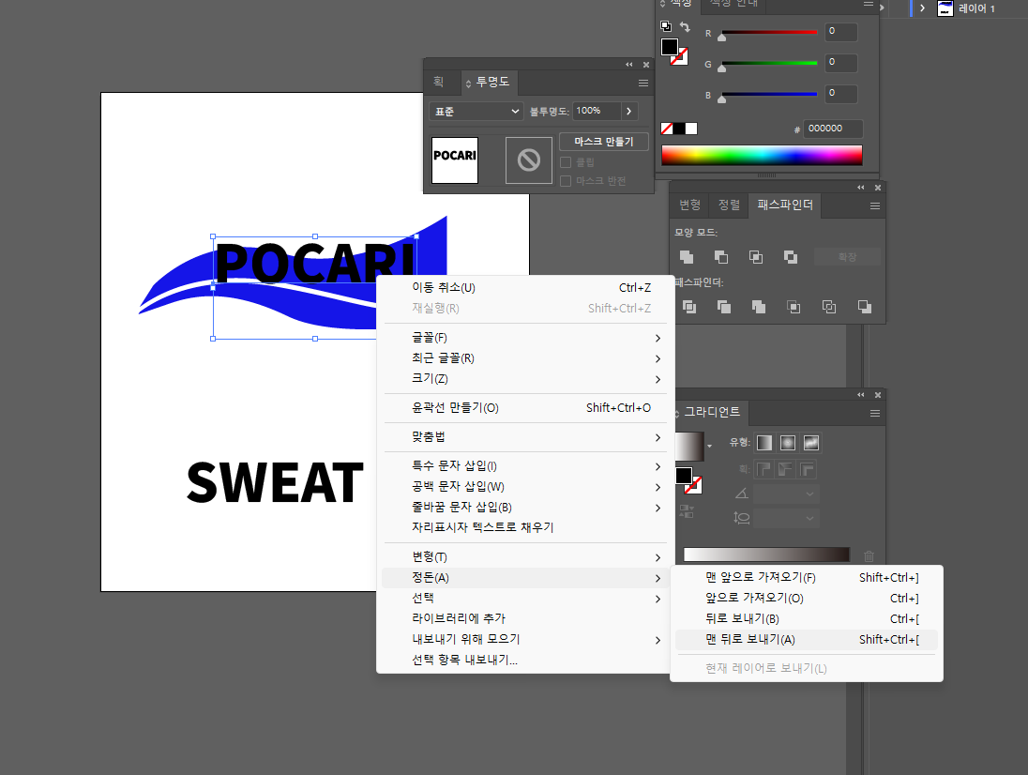This screenshot has height=775, width=1028.
Task: Expand the 레이어 1 layer
Action: tap(922, 8)
